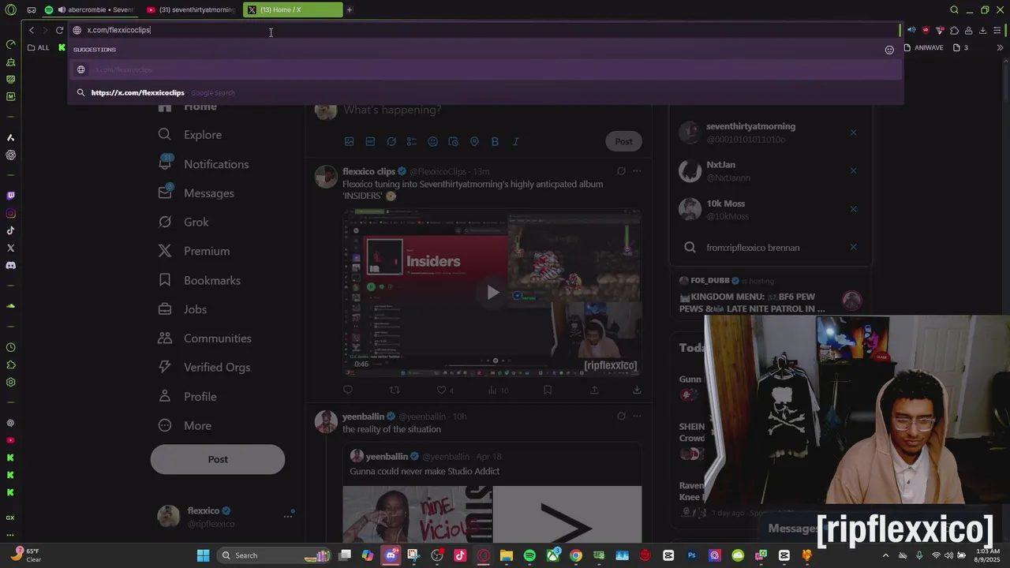The image size is (1010, 568).
Task: Add a GIF to the new post
Action: pyautogui.click(x=370, y=142)
